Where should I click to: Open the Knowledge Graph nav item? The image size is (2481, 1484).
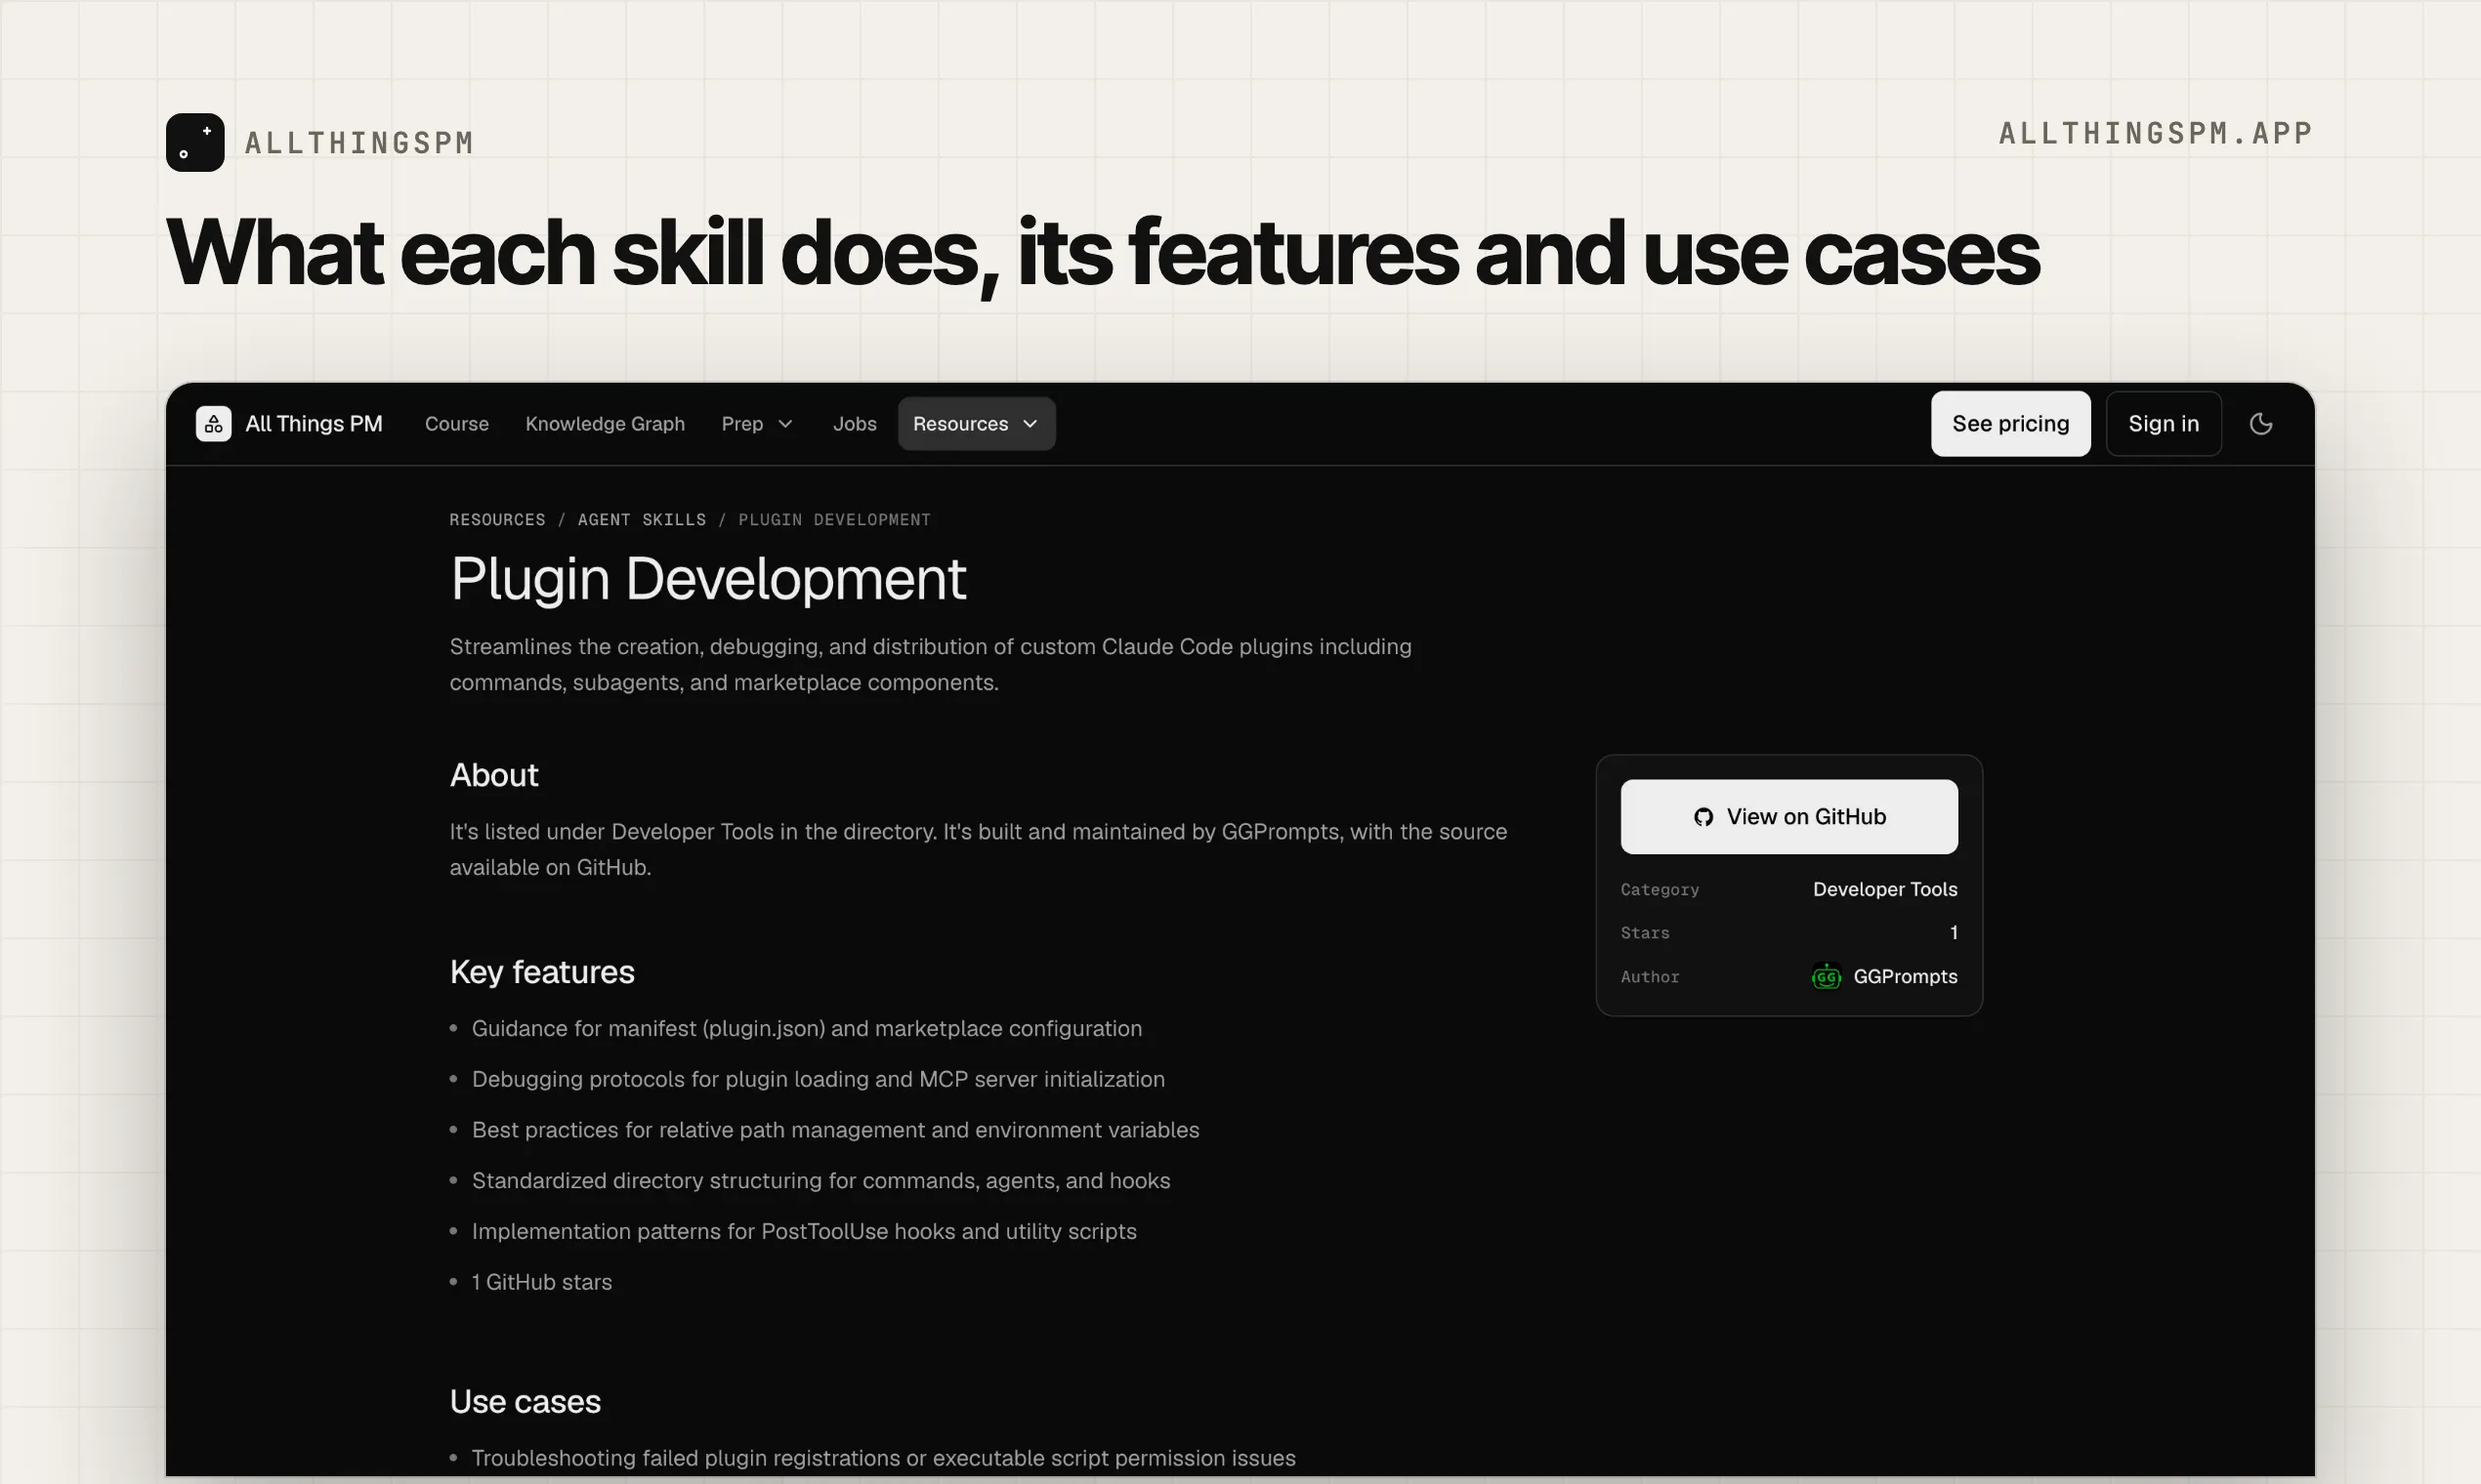tap(605, 423)
